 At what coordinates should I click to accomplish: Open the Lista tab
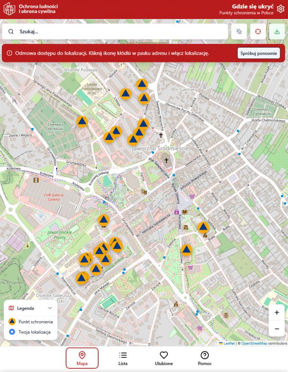[x=123, y=358]
